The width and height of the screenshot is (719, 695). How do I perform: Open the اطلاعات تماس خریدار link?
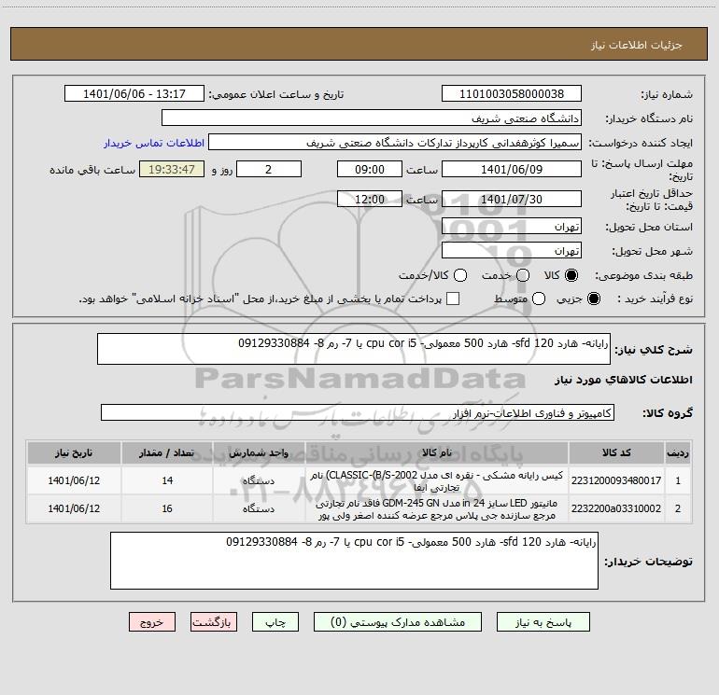154,143
